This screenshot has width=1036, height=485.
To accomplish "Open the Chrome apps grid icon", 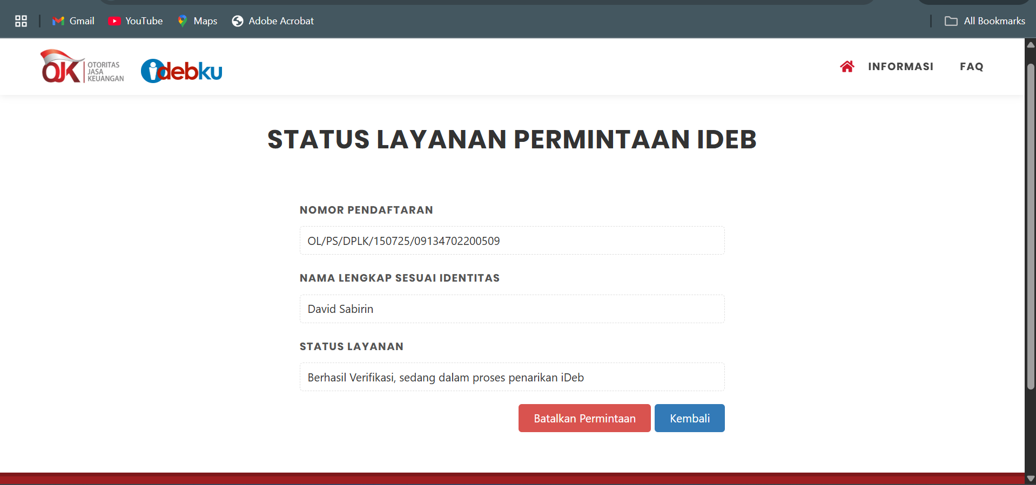I will click(21, 21).
